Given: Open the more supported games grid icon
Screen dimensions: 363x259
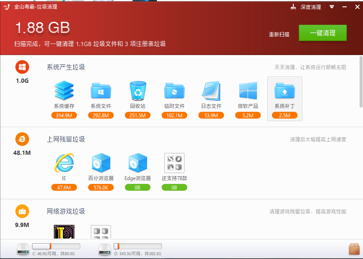Looking at the screenshot, I should 101,232.
